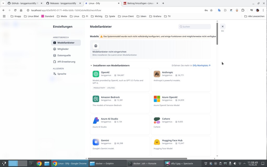Switch to the Beitrag hinzufügen tab

tap(141, 3)
